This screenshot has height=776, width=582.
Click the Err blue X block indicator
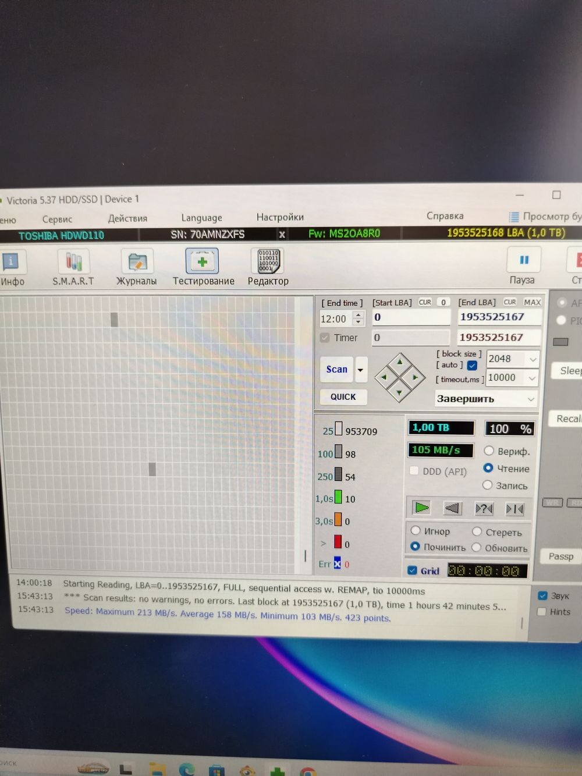coord(337,564)
